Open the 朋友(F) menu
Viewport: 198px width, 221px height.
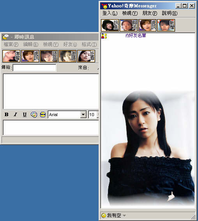click(150, 13)
